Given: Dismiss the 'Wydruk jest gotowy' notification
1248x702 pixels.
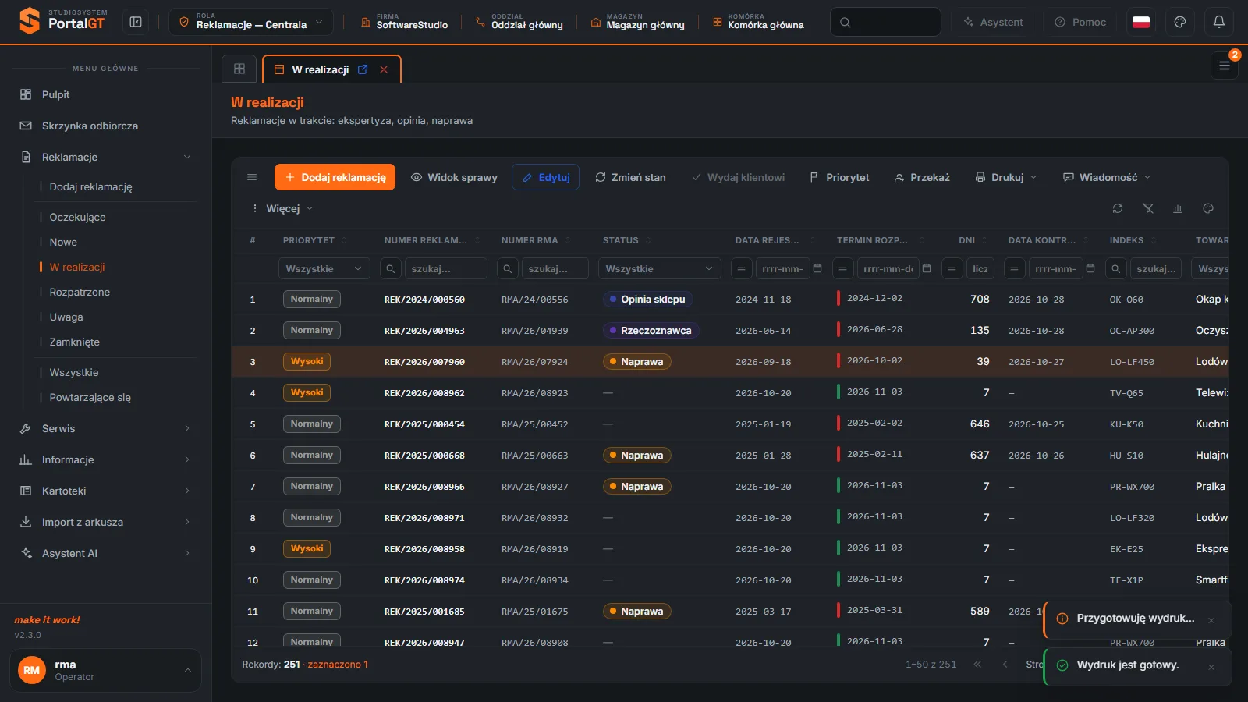Looking at the screenshot, I should [1211, 667].
